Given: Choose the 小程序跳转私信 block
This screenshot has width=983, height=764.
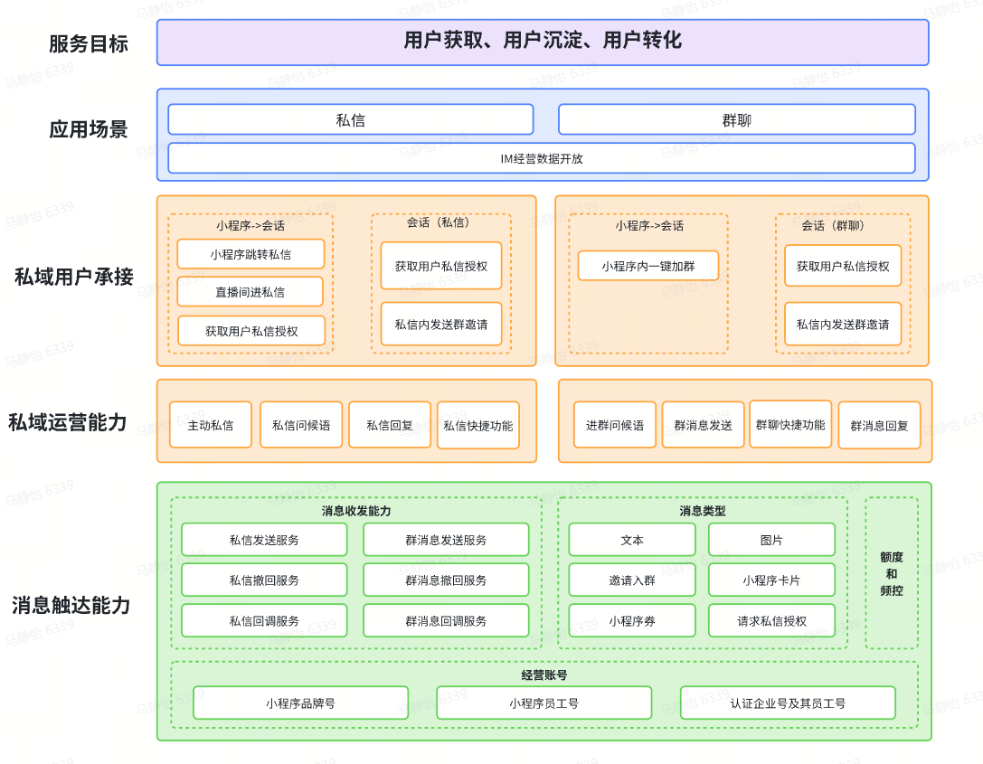Looking at the screenshot, I should pos(250,254).
